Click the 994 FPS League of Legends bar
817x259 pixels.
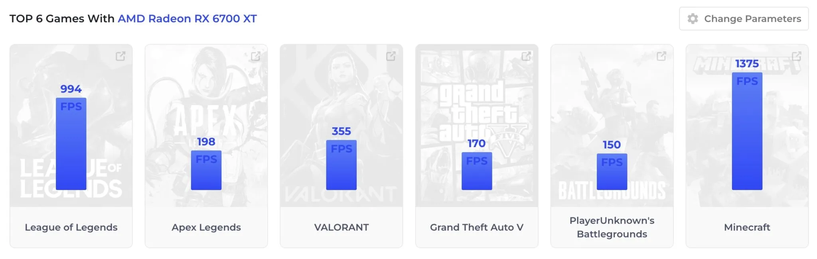71,144
